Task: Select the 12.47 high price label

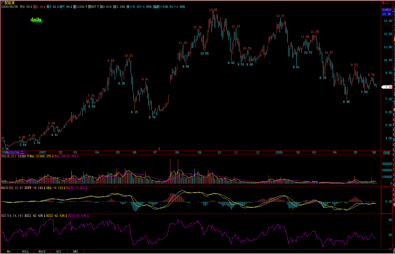Action: point(236,26)
